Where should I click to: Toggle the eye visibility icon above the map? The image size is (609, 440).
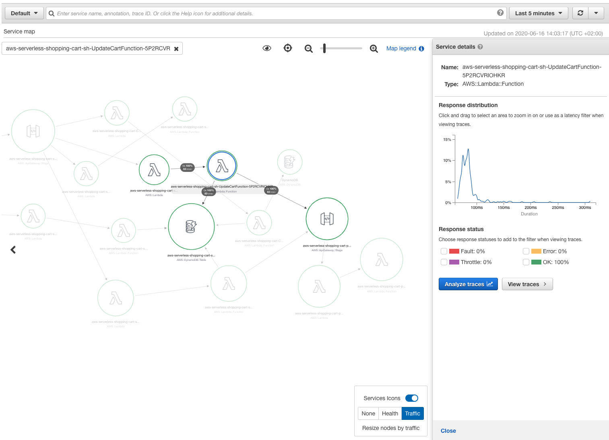coord(267,48)
